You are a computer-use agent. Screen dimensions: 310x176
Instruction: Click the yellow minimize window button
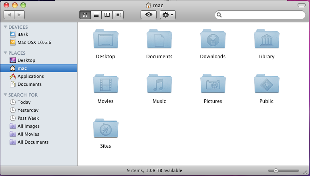tap(15, 5)
